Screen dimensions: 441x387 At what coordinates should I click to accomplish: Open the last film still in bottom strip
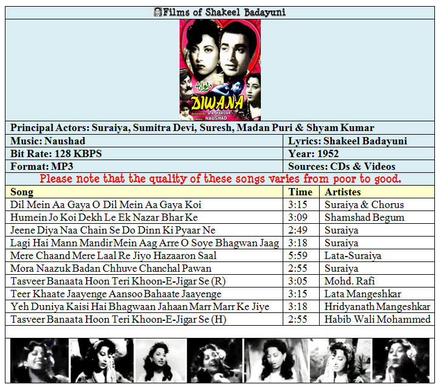[x=401, y=360]
